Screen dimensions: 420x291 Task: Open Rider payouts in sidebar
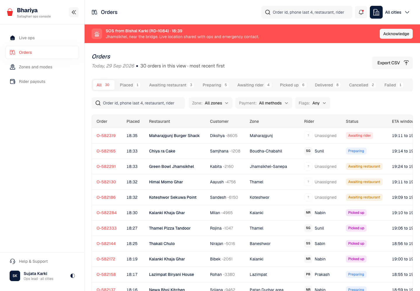coord(42,81)
